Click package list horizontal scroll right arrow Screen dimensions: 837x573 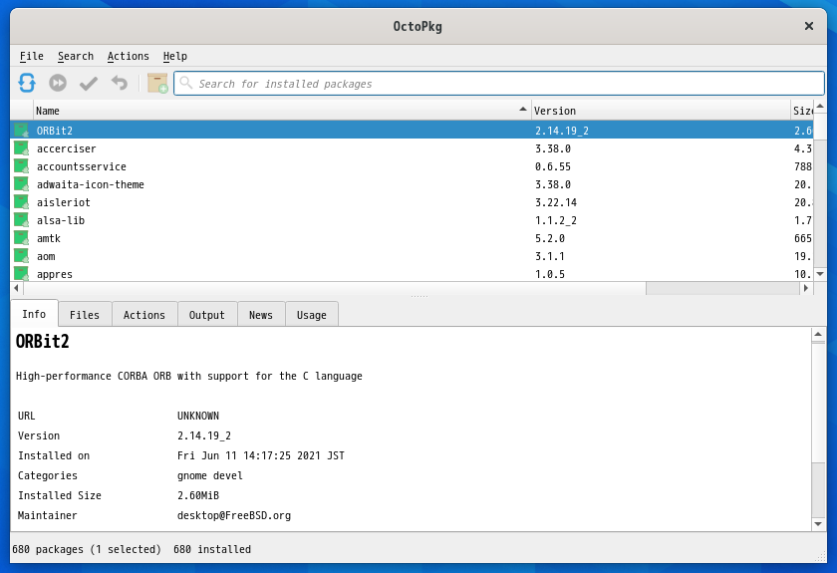click(805, 288)
